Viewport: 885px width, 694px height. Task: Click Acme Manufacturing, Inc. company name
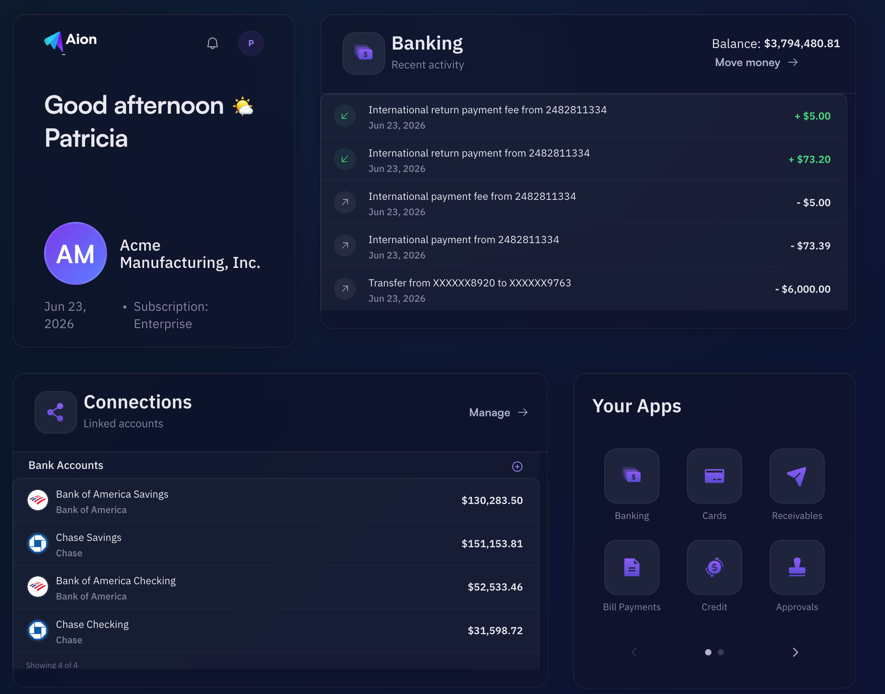tap(190, 254)
